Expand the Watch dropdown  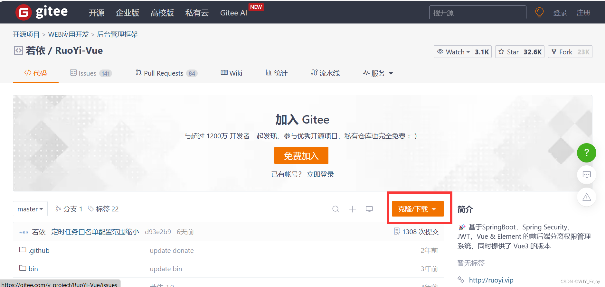tap(453, 52)
